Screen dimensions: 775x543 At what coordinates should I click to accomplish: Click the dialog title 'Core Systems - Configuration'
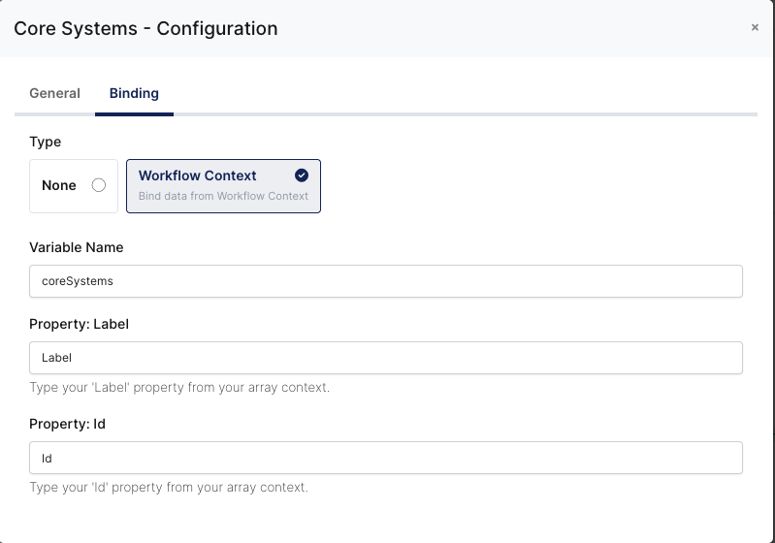pyautogui.click(x=145, y=29)
